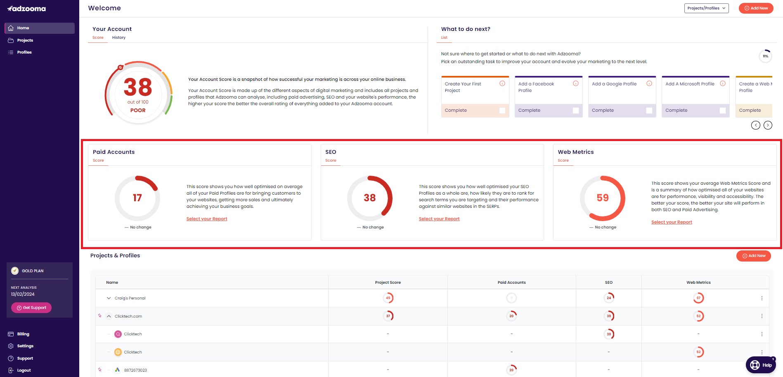The width and height of the screenshot is (783, 377).
Task: Click the Create a Web Profile card
Action: (754, 97)
